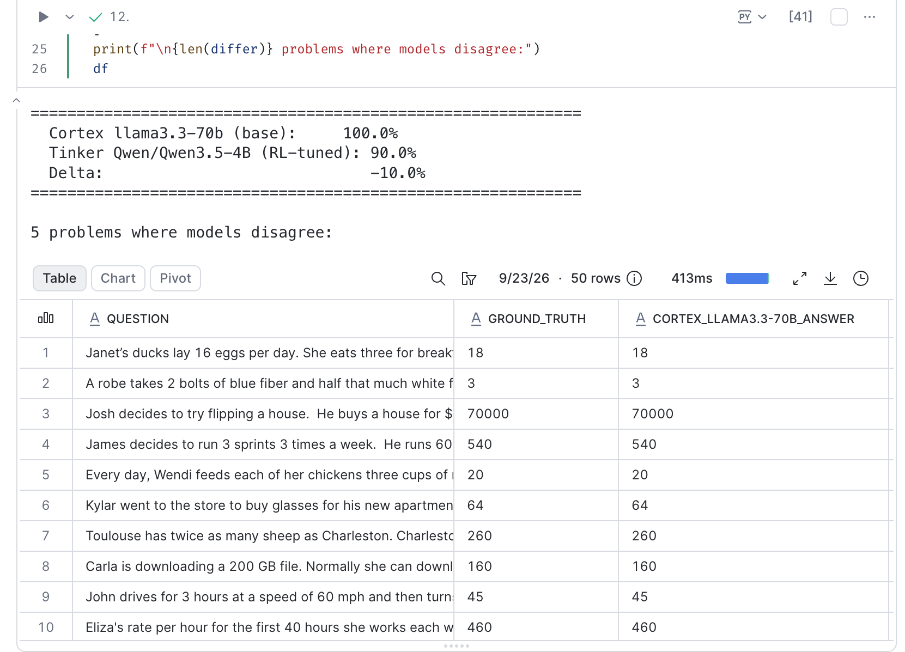Open the table filter icon
This screenshot has width=905, height=652.
point(469,278)
